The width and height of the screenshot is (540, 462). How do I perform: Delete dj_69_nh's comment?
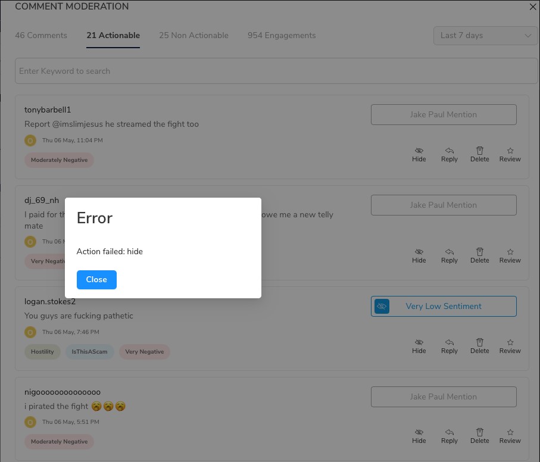point(479,256)
